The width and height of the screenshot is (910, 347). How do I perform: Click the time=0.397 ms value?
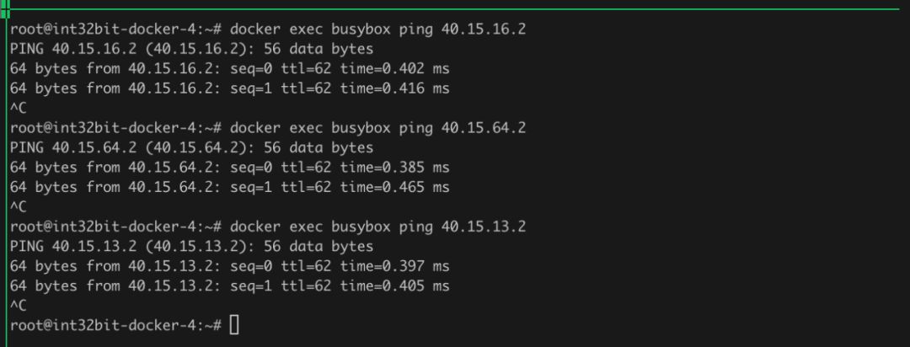[394, 266]
